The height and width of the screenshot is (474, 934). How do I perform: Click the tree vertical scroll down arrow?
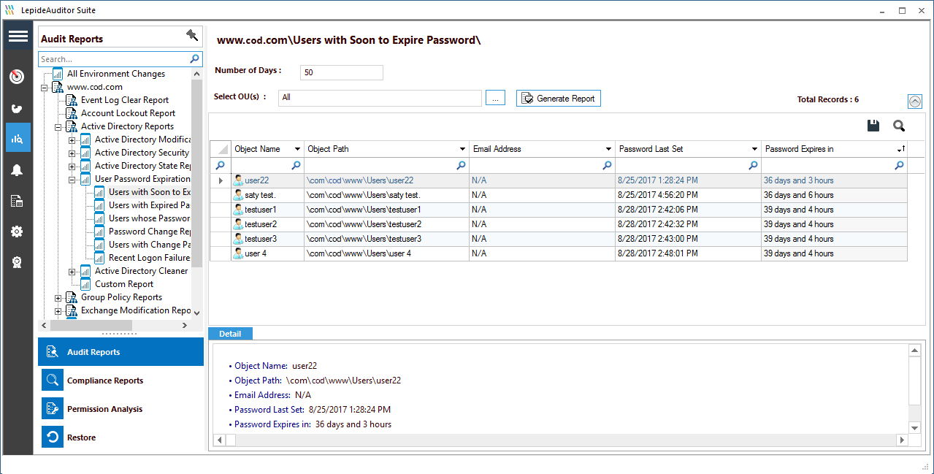(x=196, y=313)
